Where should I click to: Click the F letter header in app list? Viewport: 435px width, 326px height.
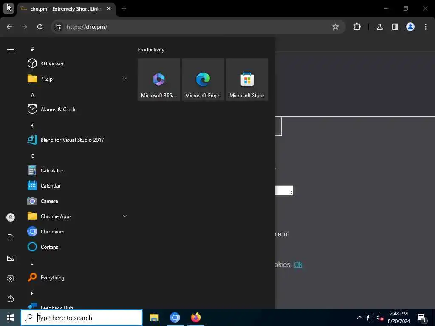click(32, 293)
